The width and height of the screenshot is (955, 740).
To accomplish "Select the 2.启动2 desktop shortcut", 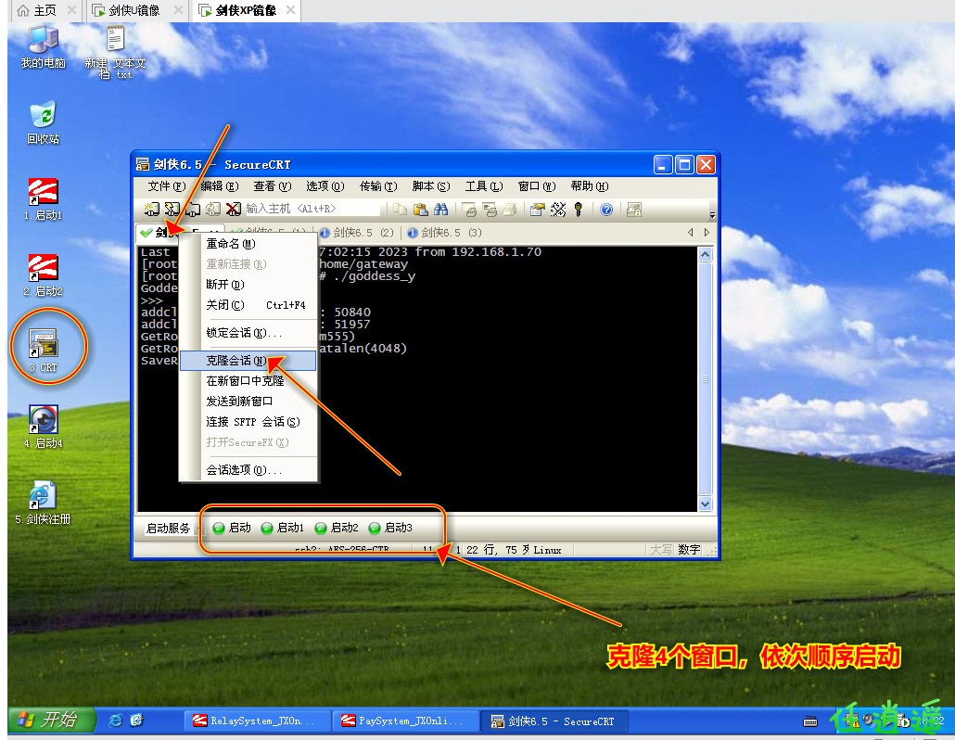I will tap(44, 276).
